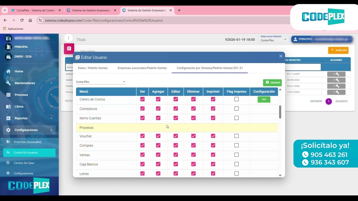This screenshot has height=201, width=358.
Task: Expand the Procesos sidebar menu
Action: click(x=29, y=95)
